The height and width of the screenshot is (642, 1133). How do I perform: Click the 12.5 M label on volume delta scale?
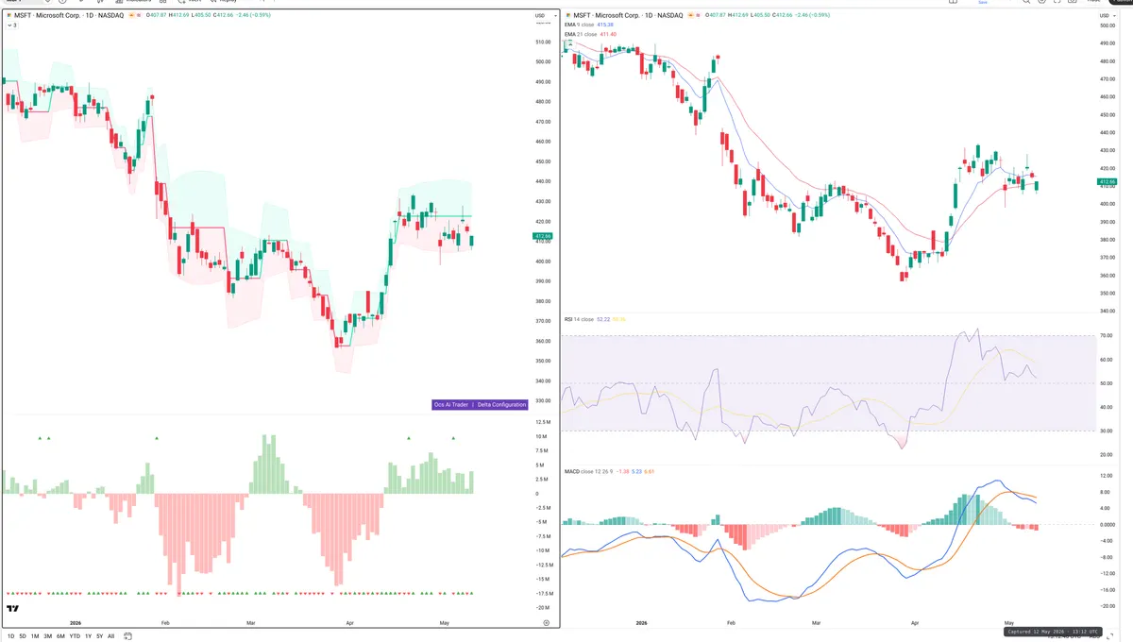coord(542,422)
